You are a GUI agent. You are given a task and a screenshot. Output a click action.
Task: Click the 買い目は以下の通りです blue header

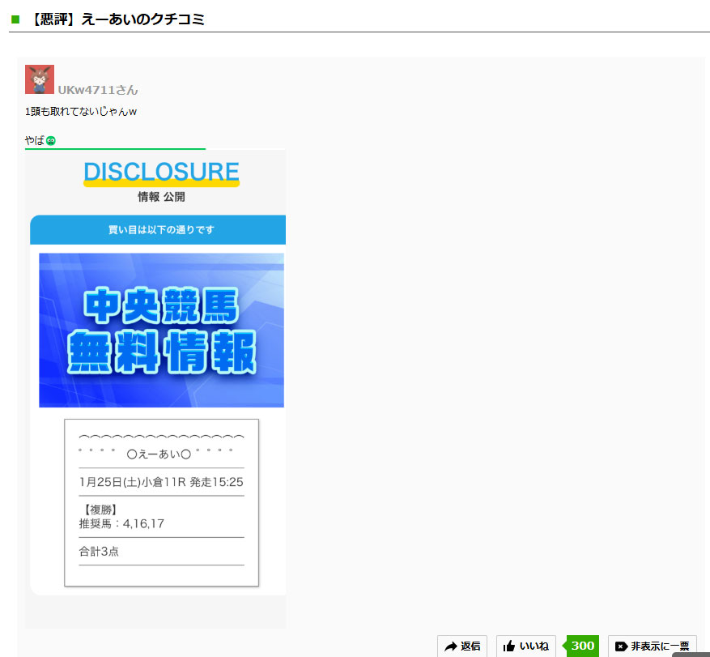[161, 230]
